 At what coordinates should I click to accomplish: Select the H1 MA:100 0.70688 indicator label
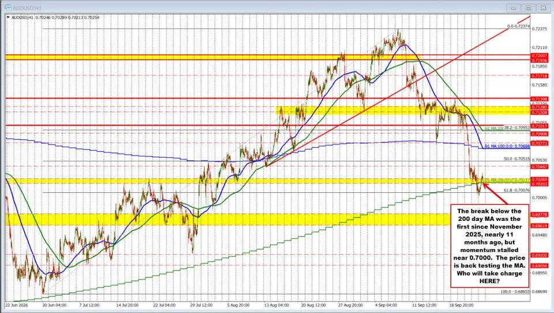pos(507,146)
